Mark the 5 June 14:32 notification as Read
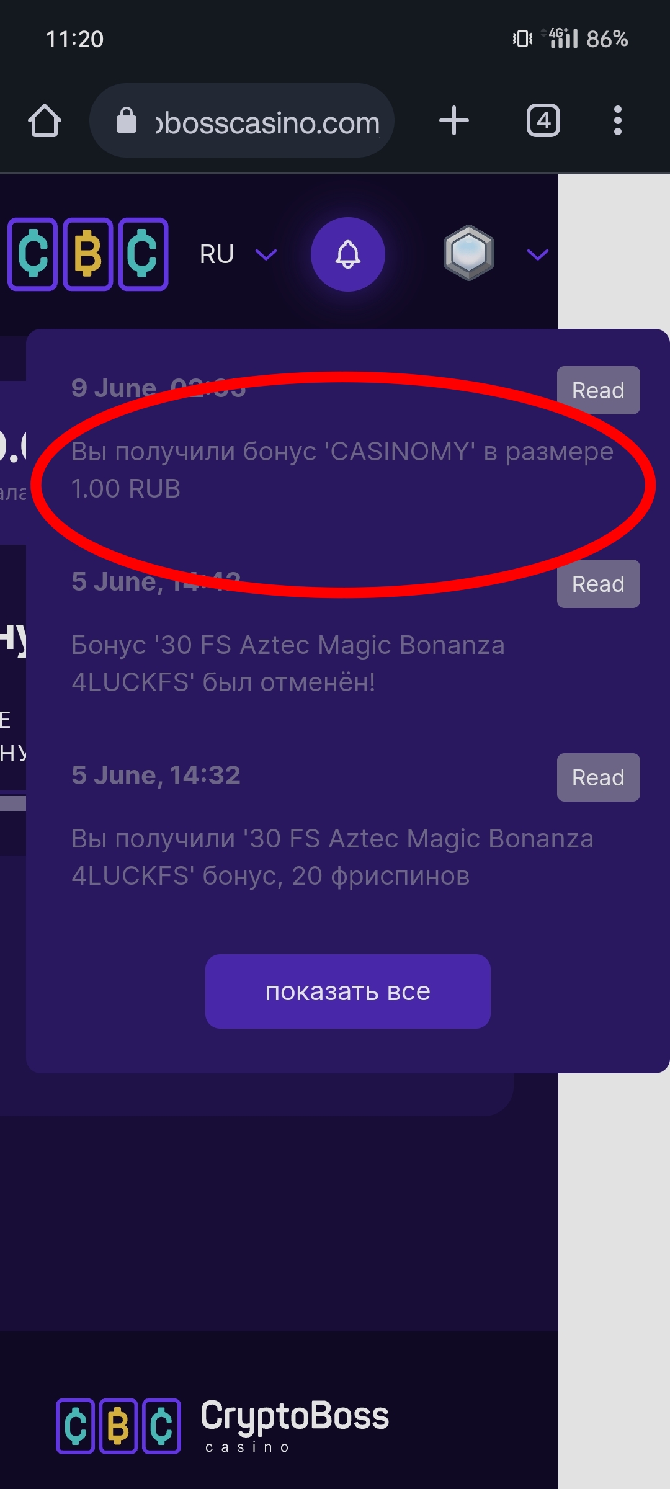 tap(599, 777)
